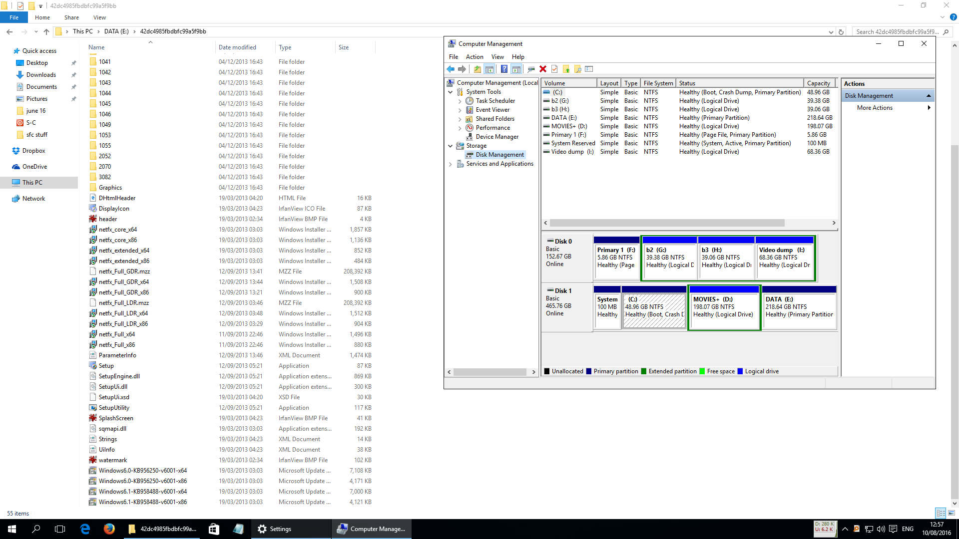Unpin Documents from Quick access

tap(73, 87)
